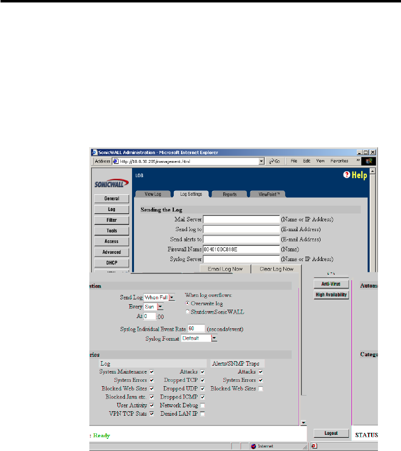This screenshot has width=401, height=451.
Task: Open the Log section in sidebar
Action: coord(111,210)
